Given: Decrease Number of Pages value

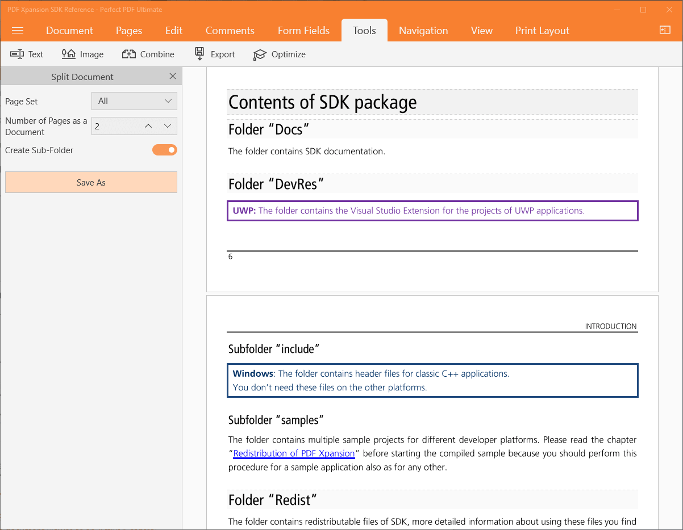Looking at the screenshot, I should click(x=168, y=125).
